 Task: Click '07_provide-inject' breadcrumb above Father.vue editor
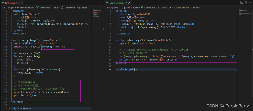25,8
